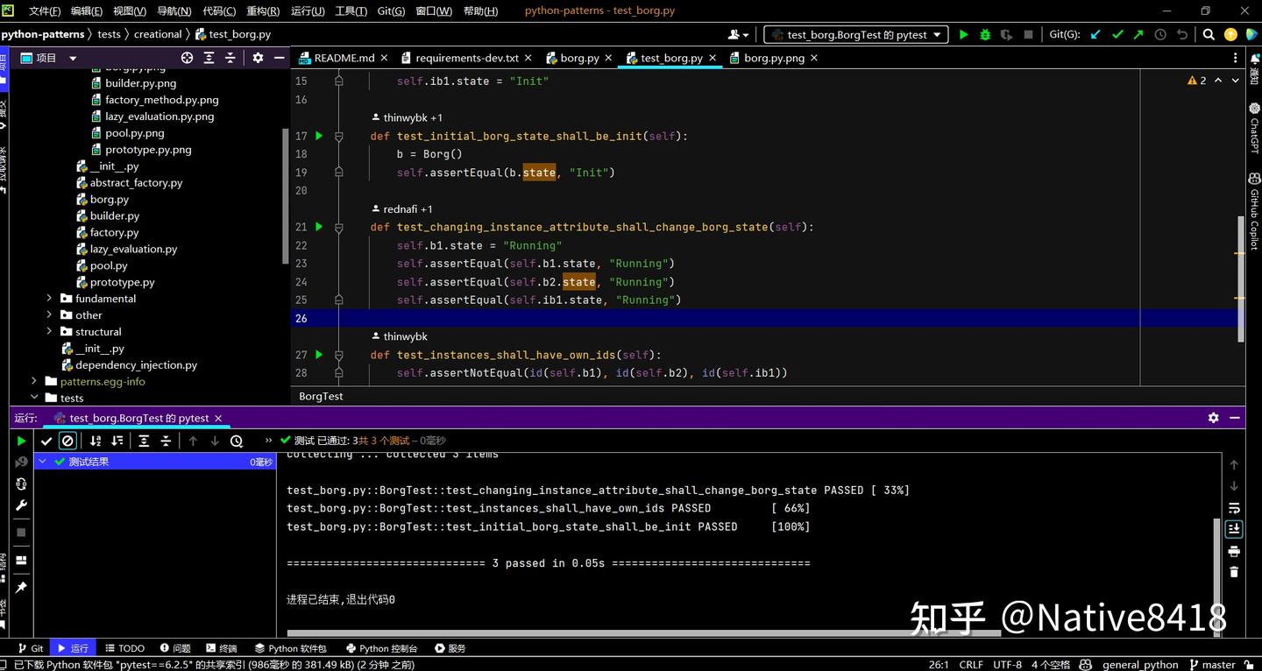
Task: Toggle alphabetical sorting of test results
Action: pos(96,441)
